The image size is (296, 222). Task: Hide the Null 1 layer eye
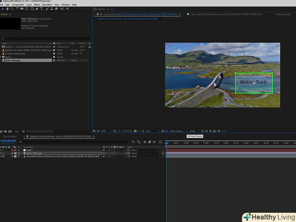[1, 150]
